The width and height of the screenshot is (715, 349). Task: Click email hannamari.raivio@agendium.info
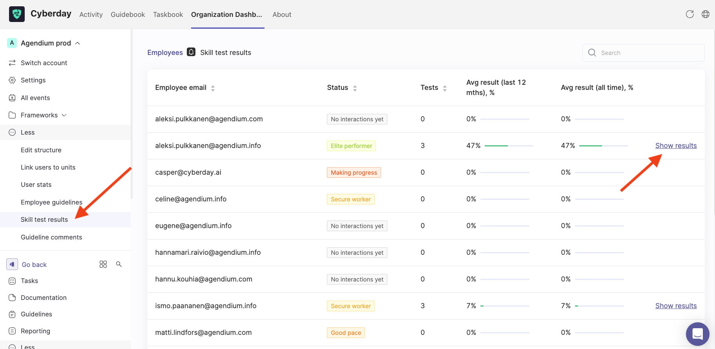[208, 252]
